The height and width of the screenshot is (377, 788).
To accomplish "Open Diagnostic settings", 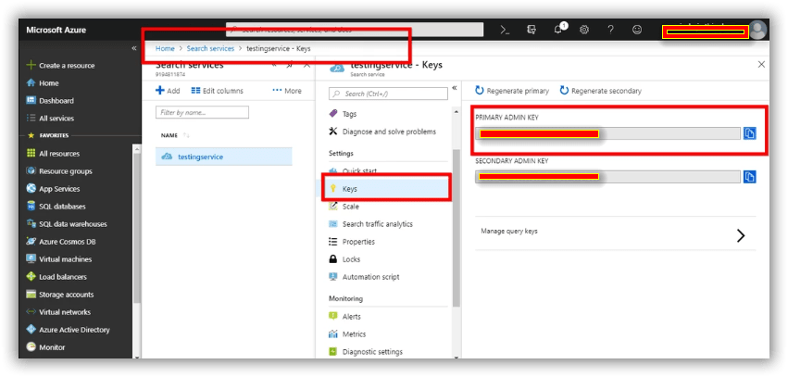I will (366, 351).
